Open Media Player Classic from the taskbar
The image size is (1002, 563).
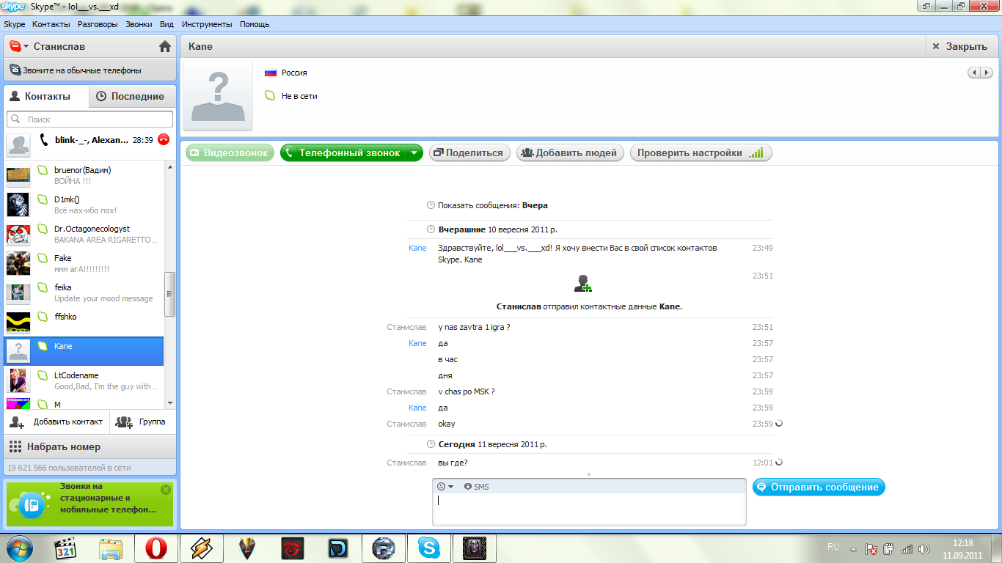(67, 548)
